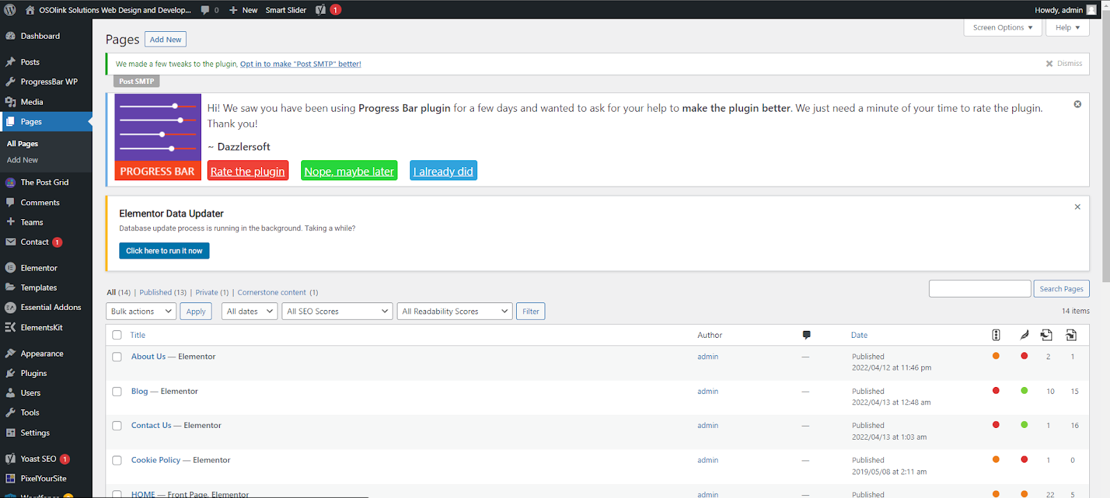
Task: Dismiss the Post SMTP notice
Action: click(x=1064, y=63)
